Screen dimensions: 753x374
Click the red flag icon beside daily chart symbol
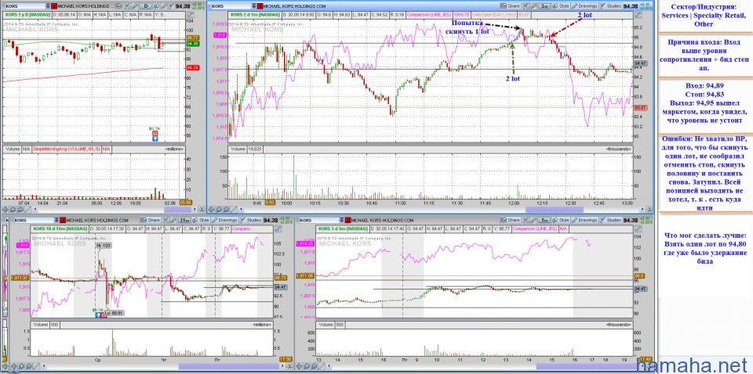pyautogui.click(x=54, y=5)
